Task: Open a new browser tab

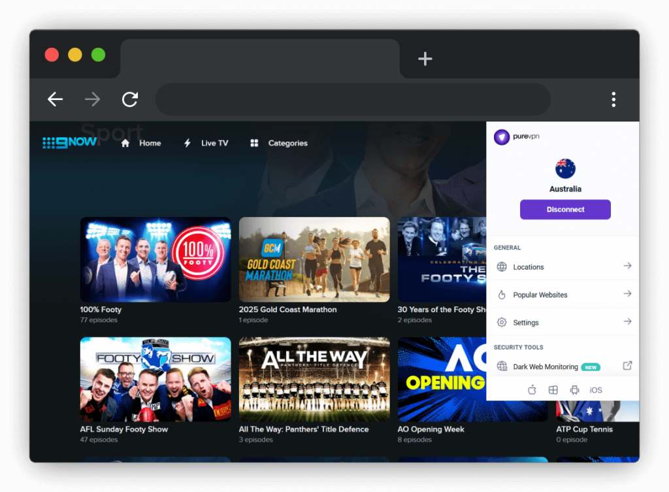Action: 425,59
